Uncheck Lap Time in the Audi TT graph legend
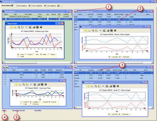The width and height of the screenshot is (157, 121). coord(109,114)
